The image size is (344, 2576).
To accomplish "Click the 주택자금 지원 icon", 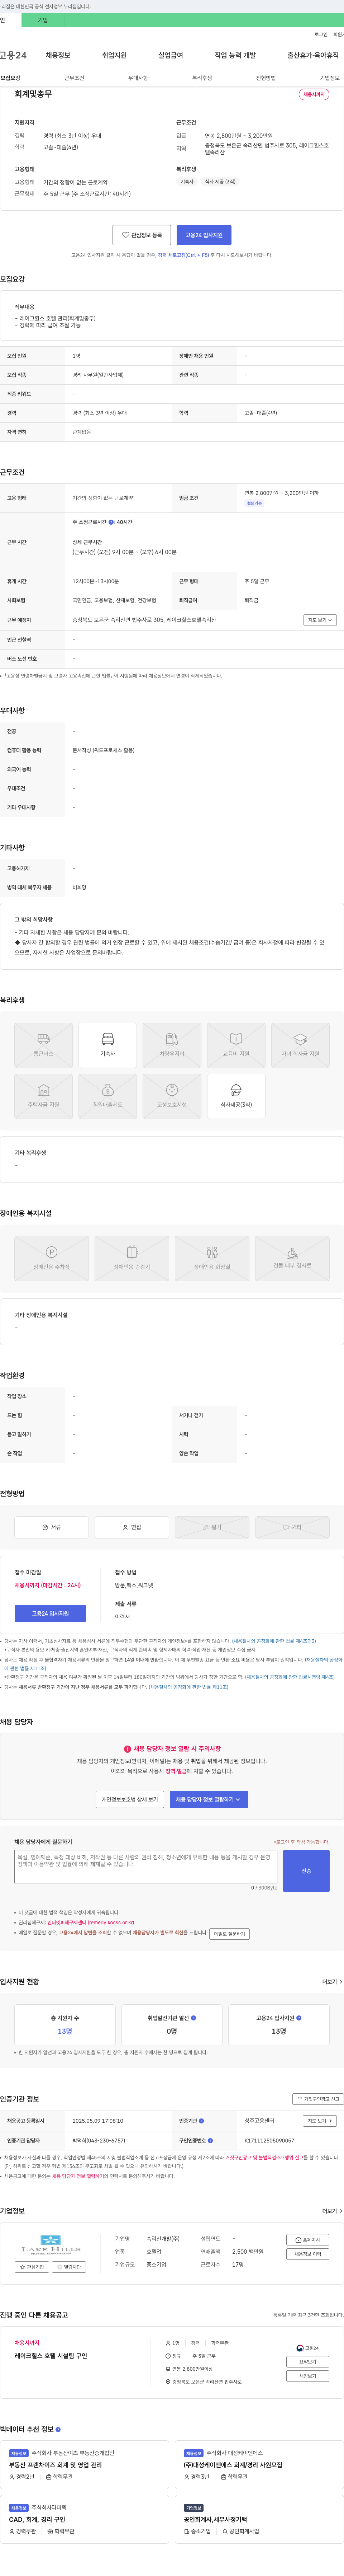I will (44, 1096).
